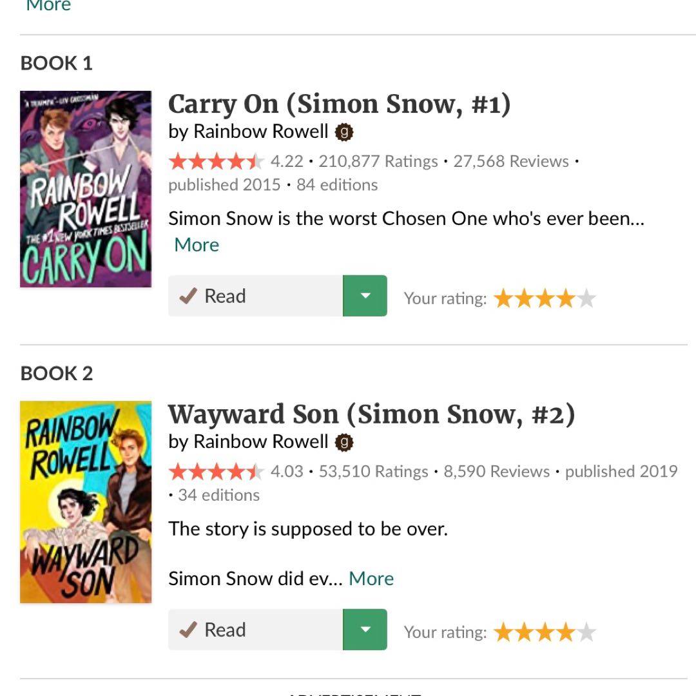Set Carry On rating to three stars

coord(545,298)
